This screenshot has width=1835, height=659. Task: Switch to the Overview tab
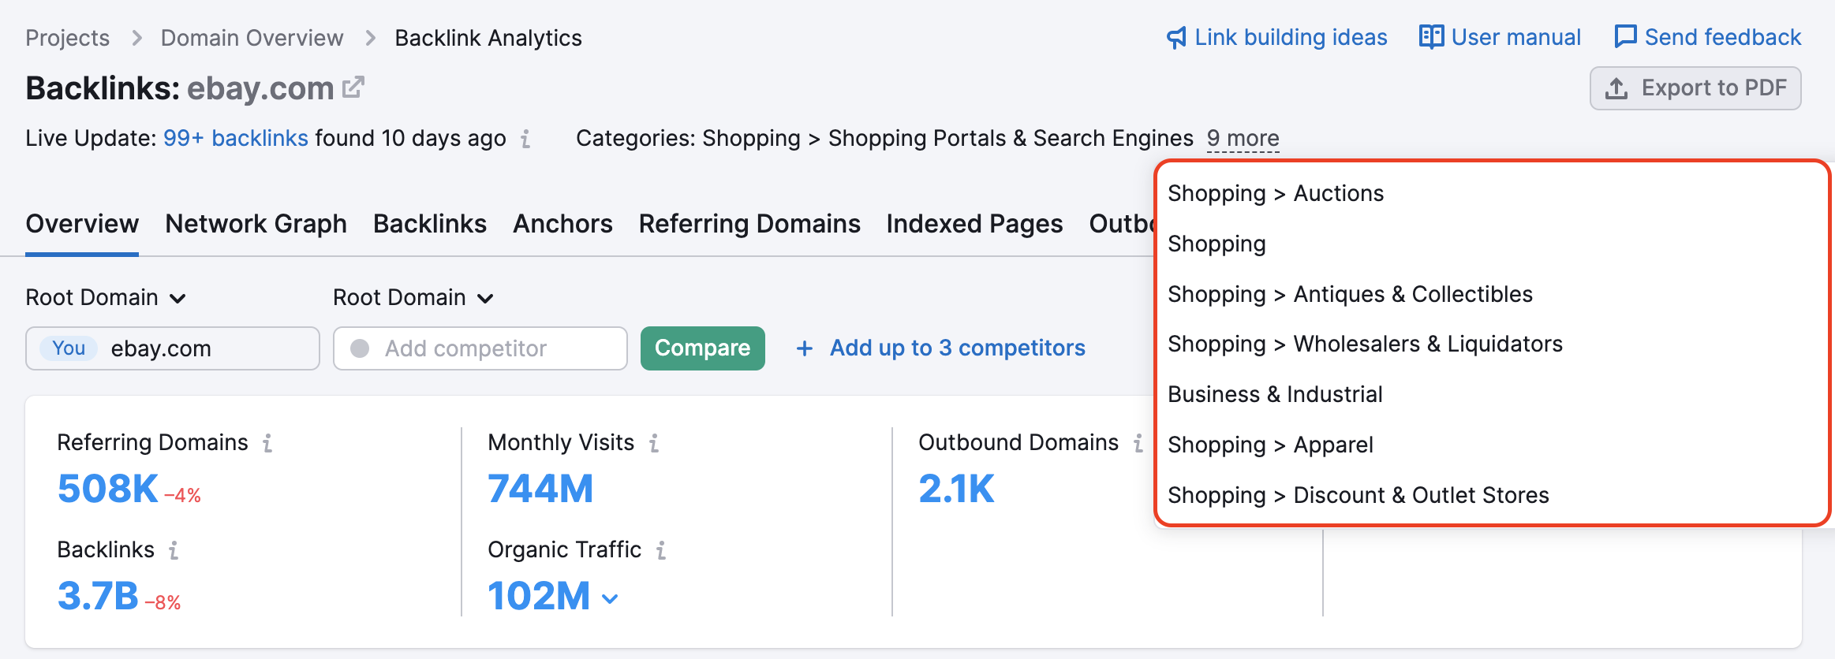point(82,224)
